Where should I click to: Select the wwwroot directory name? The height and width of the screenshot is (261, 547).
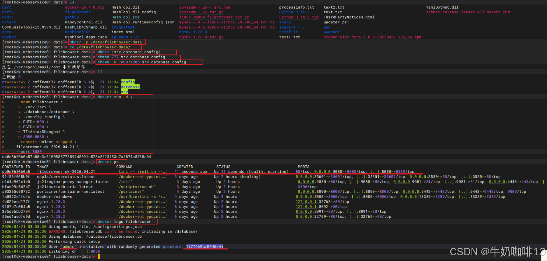point(332,32)
